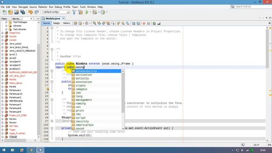Choose security in the completion list
The image size is (272, 153).
point(96,122)
